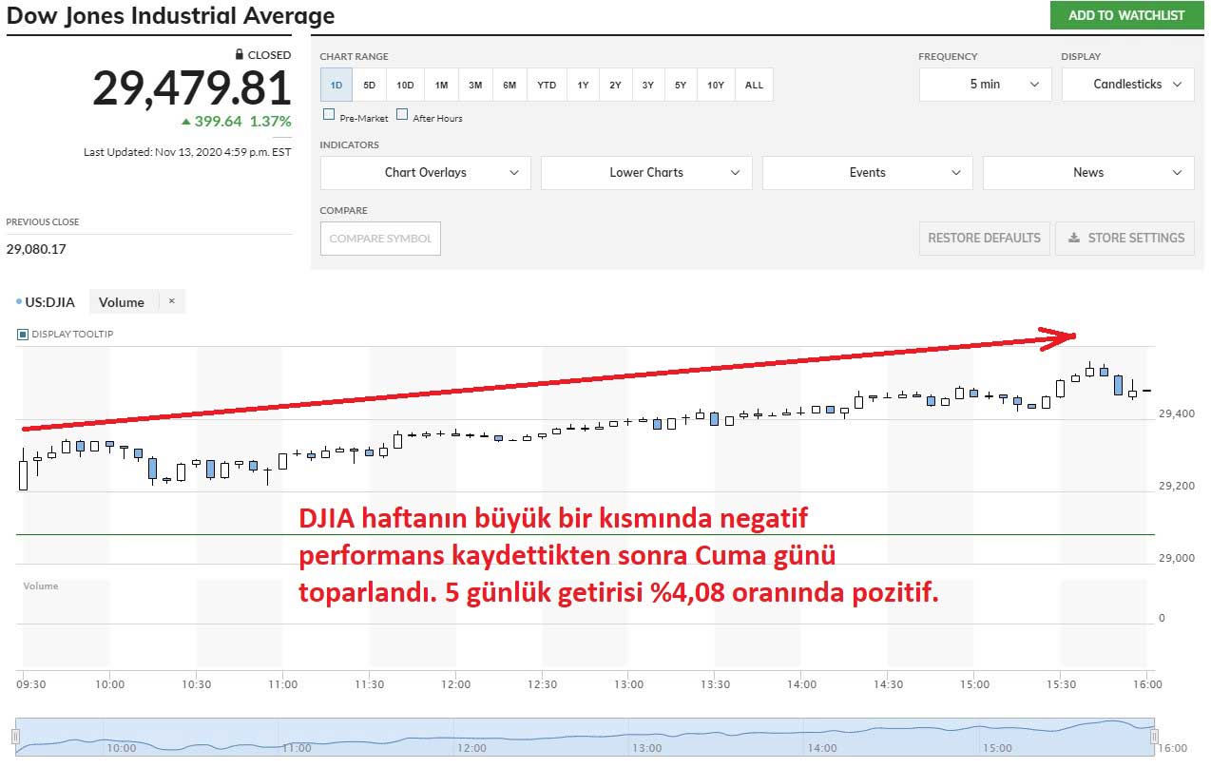Click the first candlestick at market open

coord(23,471)
